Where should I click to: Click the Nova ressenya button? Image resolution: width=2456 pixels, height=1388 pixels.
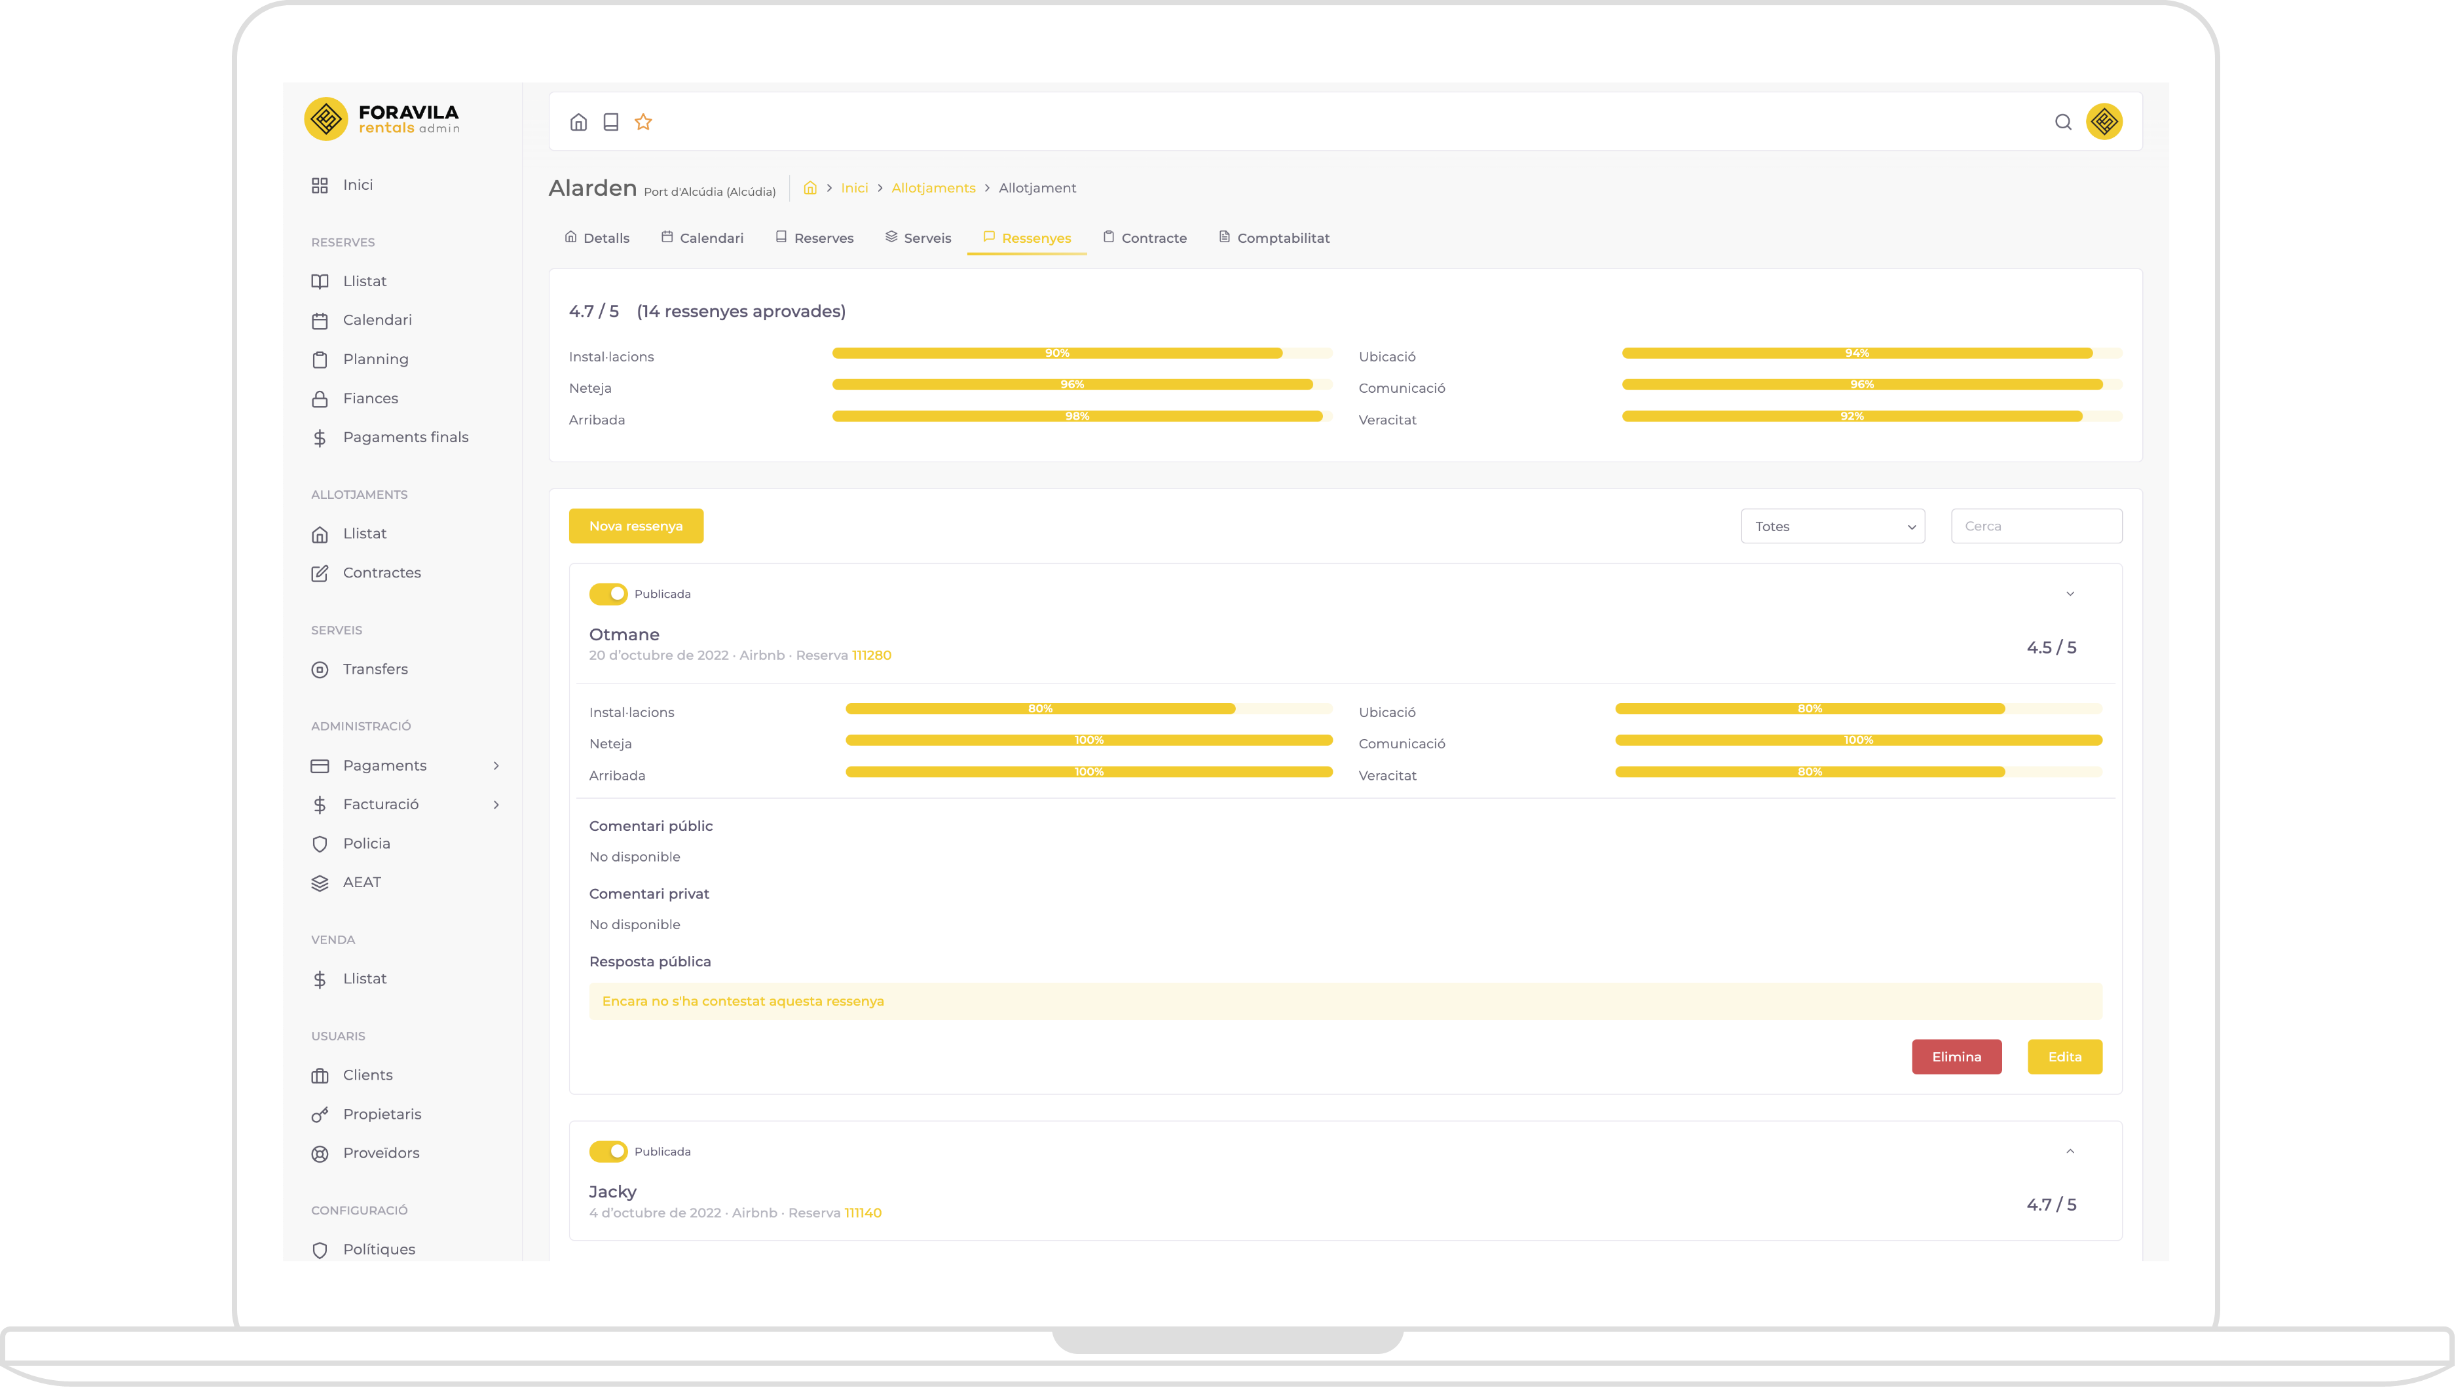coord(636,526)
